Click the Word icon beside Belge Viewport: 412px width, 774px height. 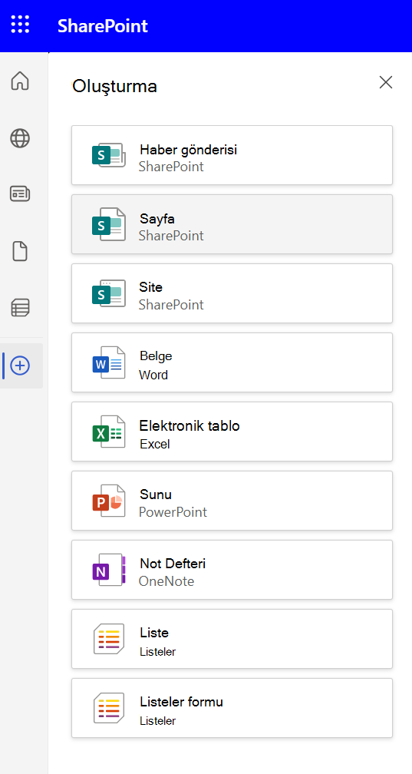tap(108, 362)
